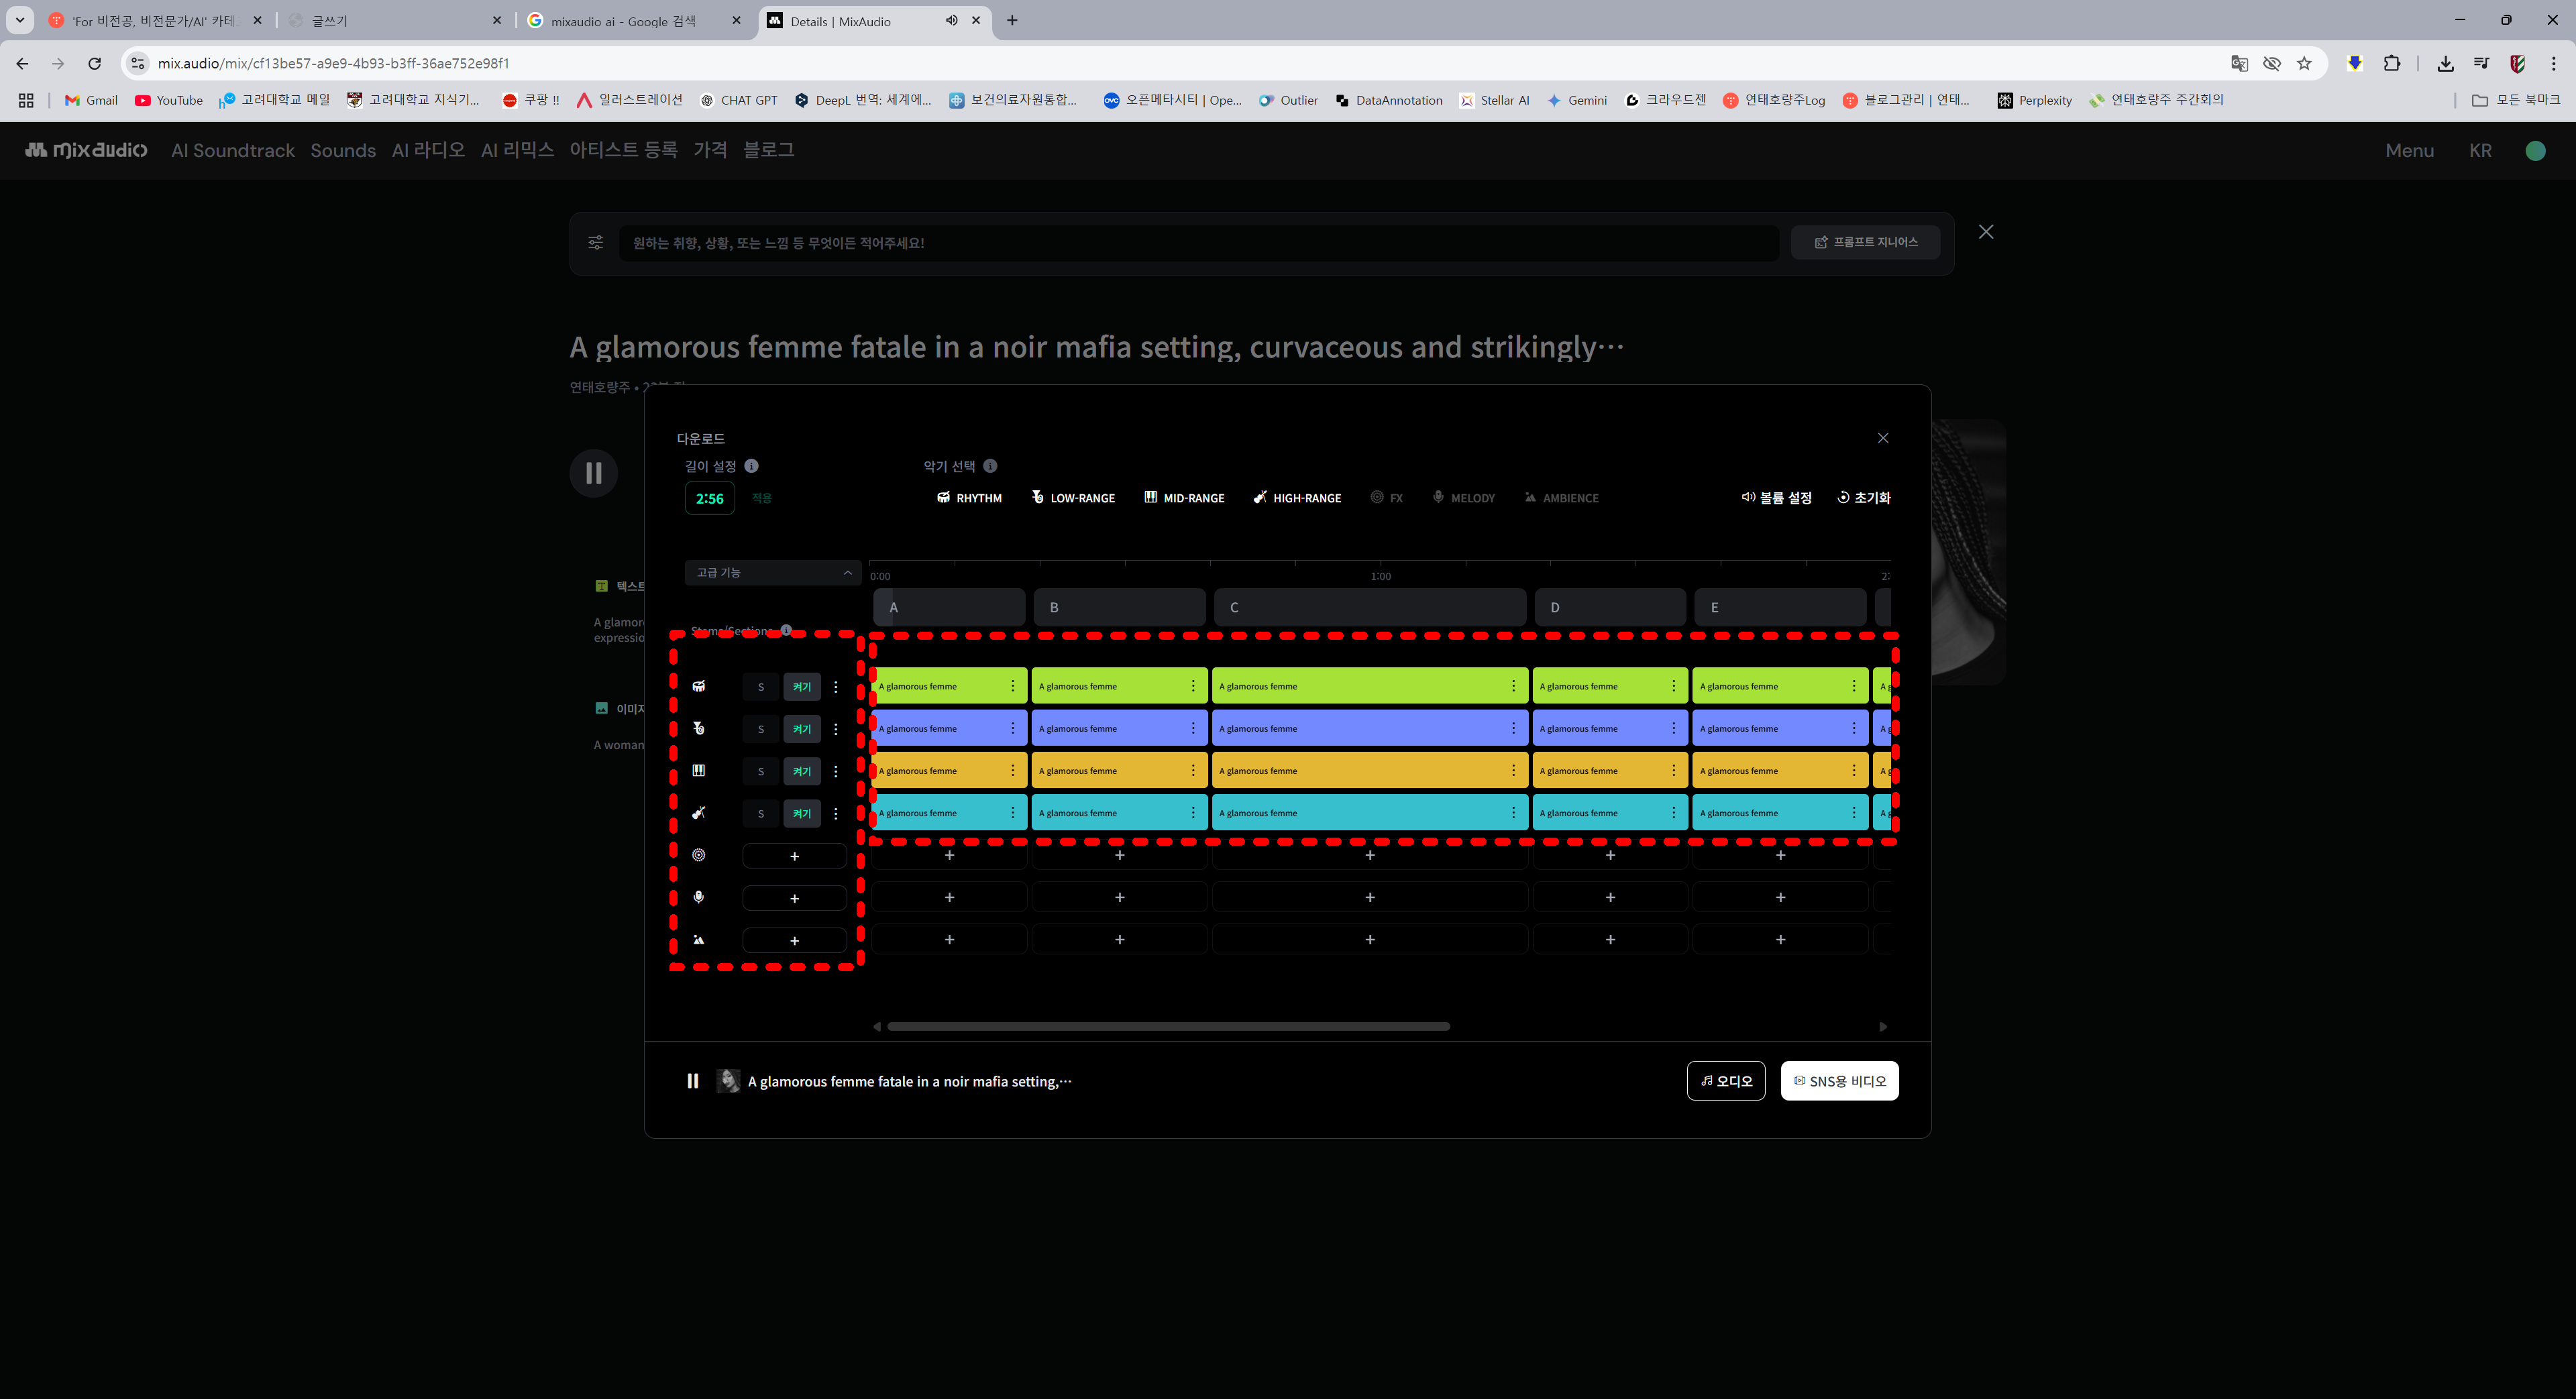2576x1399 pixels.
Task: Open the three-dot menu of the drum track
Action: point(836,687)
